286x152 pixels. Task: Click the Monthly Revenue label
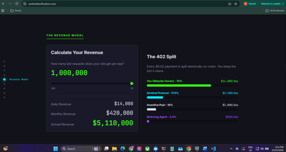tap(63, 114)
